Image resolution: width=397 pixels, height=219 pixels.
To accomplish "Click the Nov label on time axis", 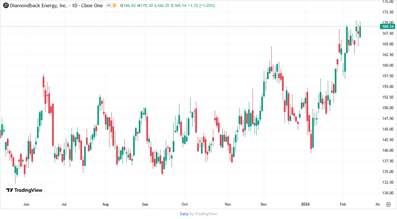I will coord(228,204).
